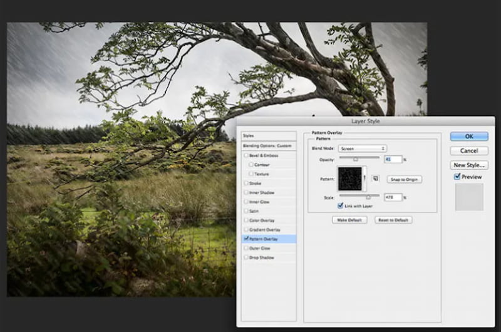This screenshot has width=501, height=332.
Task: Create new preset from current pattern icon
Action: tap(375, 179)
